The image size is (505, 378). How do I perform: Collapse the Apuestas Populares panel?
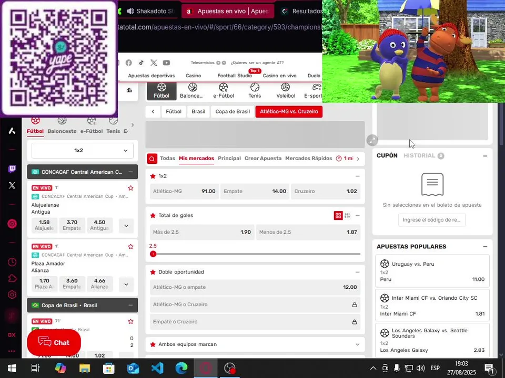[485, 247]
